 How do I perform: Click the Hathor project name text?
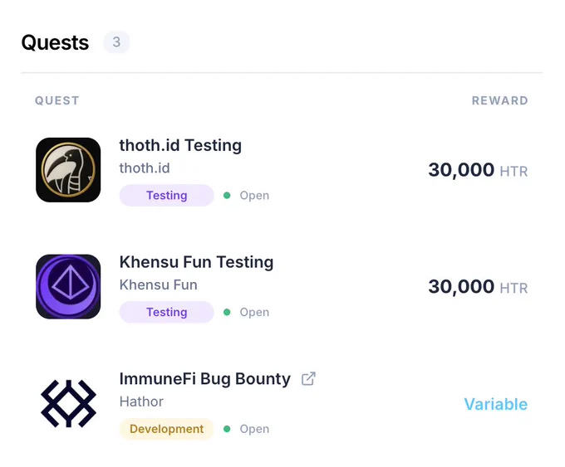pyautogui.click(x=141, y=401)
